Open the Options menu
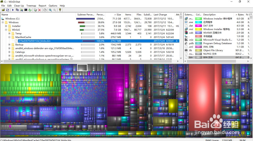Image resolution: width=253 pixels, height=141 pixels. [53, 6]
